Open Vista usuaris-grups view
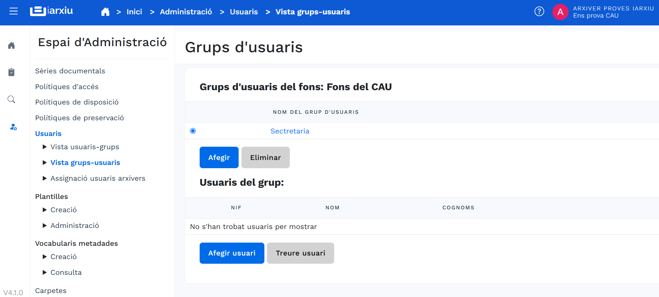659x297 pixels. point(85,147)
